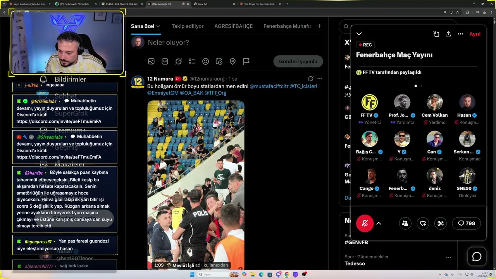Image resolution: width=496 pixels, height=279 pixels.
Task: Open the @EmniyetGM mention link
Action: pyautogui.click(x=163, y=93)
